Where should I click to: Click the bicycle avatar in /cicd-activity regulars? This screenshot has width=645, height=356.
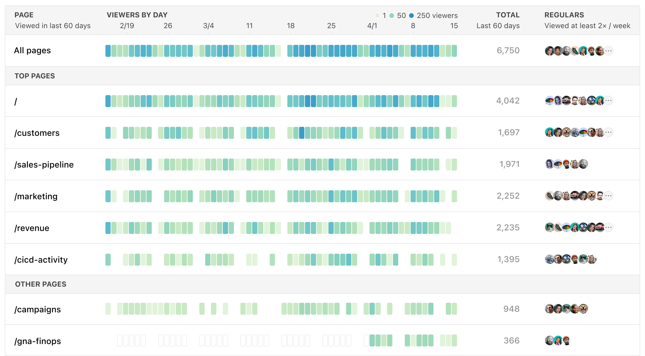click(549, 259)
